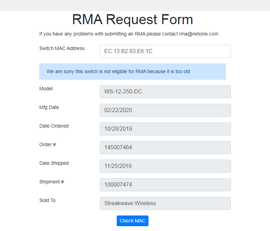
Task: Focus the Switch MAC Address input field
Action: pos(165,51)
